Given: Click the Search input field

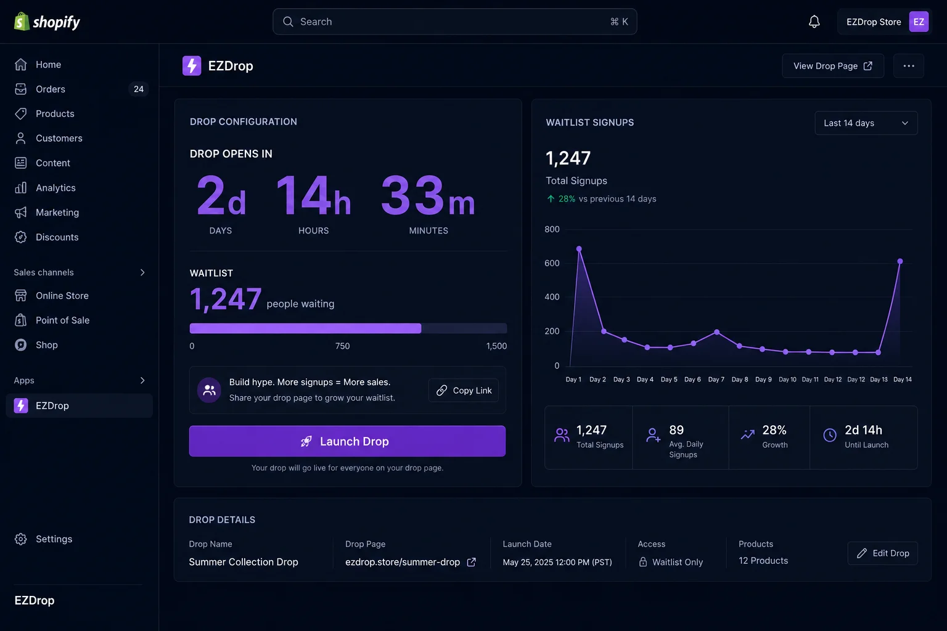Looking at the screenshot, I should click(x=454, y=22).
